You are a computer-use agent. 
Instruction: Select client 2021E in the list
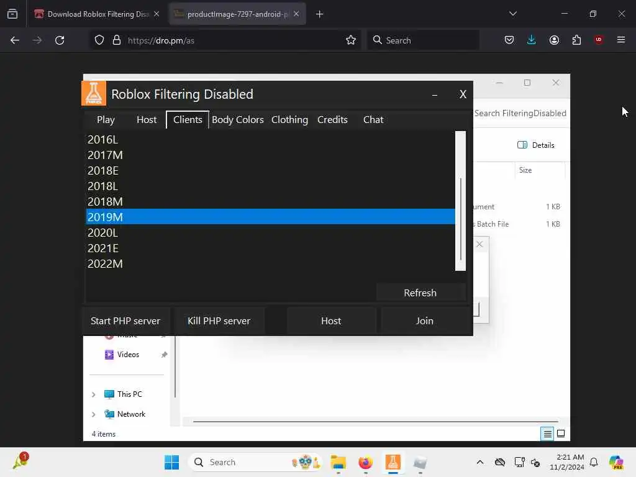coord(271,248)
